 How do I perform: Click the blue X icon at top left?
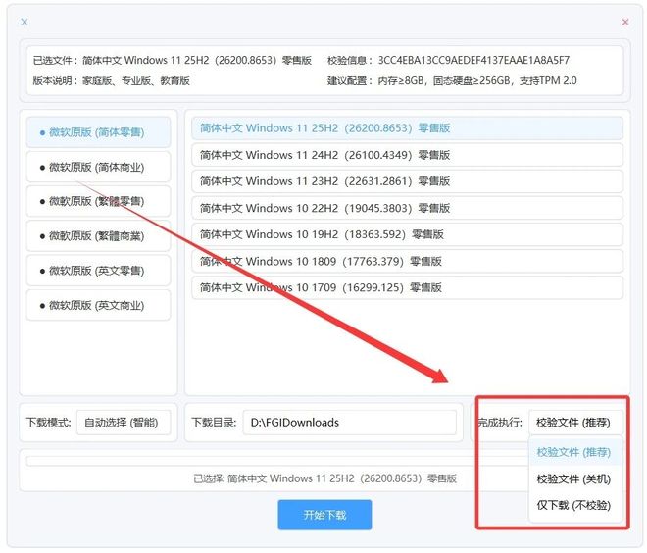[25, 22]
